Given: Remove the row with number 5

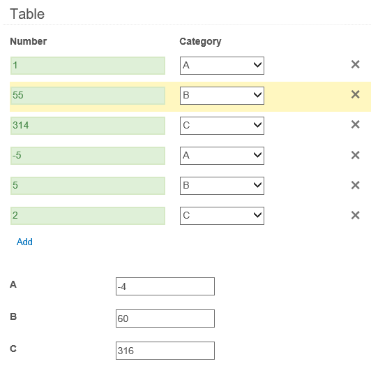Looking at the screenshot, I should (x=355, y=185).
